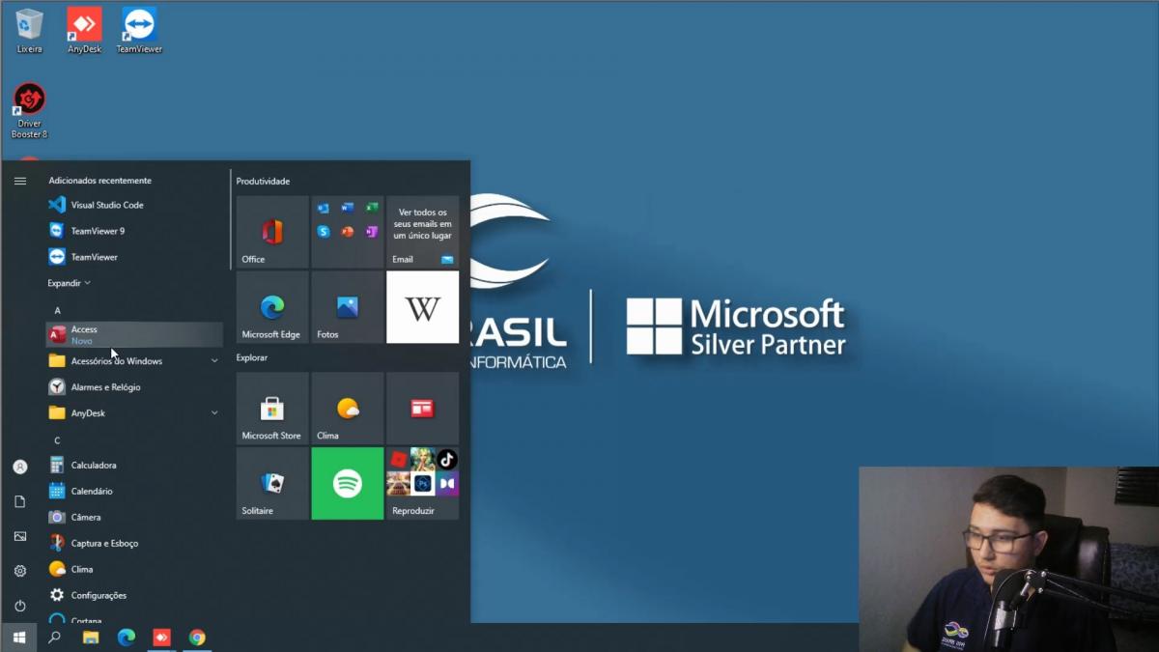
Task: Click the Explorar group title
Action: (x=252, y=357)
